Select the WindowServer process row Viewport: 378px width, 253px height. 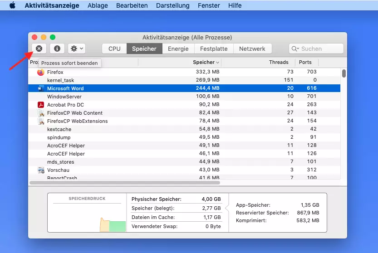click(184, 97)
